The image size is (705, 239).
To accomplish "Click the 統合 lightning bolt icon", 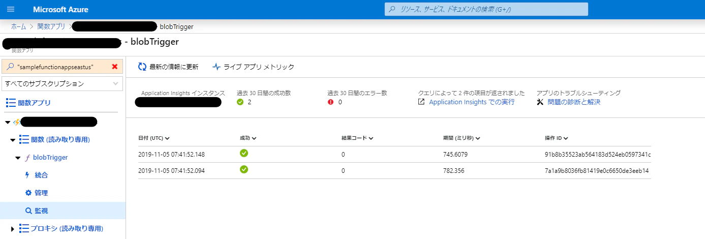I will (x=28, y=175).
